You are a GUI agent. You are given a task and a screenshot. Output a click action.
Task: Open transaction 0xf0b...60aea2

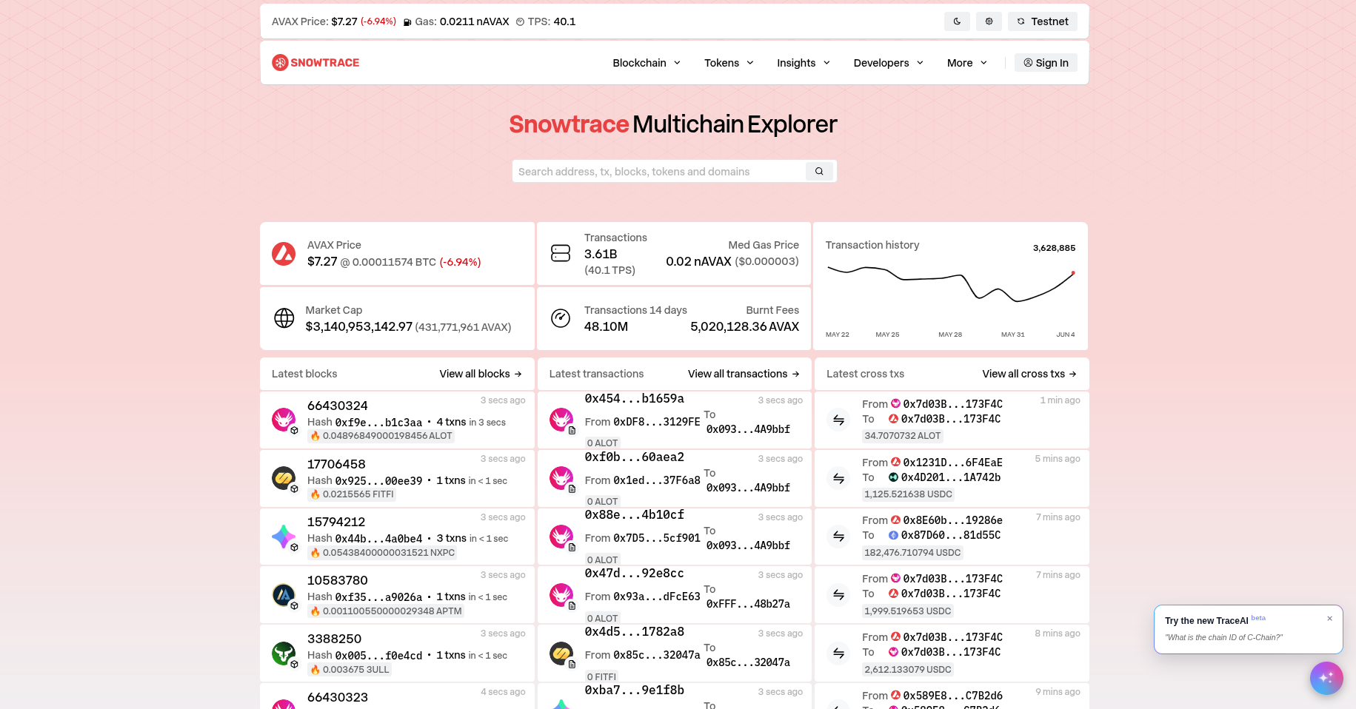635,457
